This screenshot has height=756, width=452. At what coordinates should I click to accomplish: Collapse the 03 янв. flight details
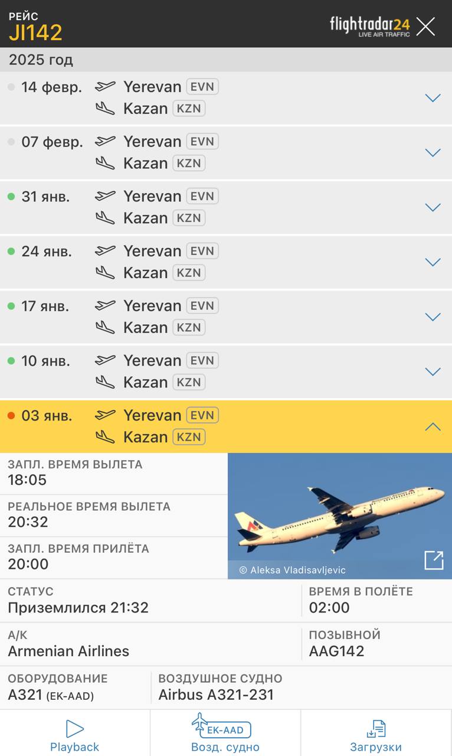coord(433,426)
